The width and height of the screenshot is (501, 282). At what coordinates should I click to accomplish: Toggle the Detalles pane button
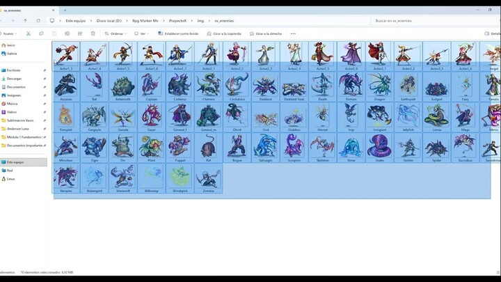click(493, 33)
